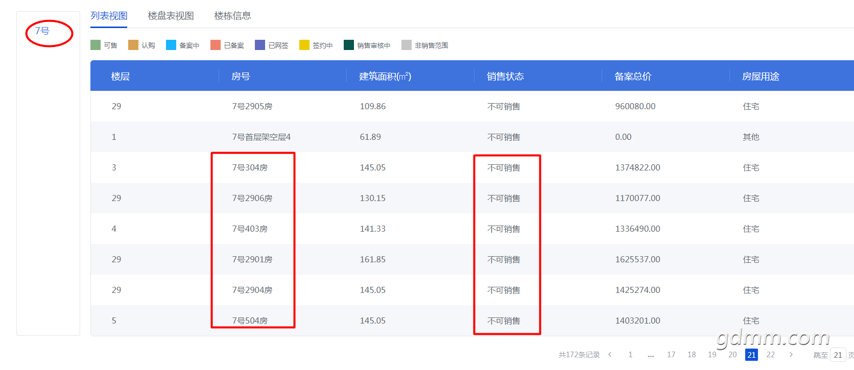Click the dark green 销售审核中 swatch

[349, 45]
